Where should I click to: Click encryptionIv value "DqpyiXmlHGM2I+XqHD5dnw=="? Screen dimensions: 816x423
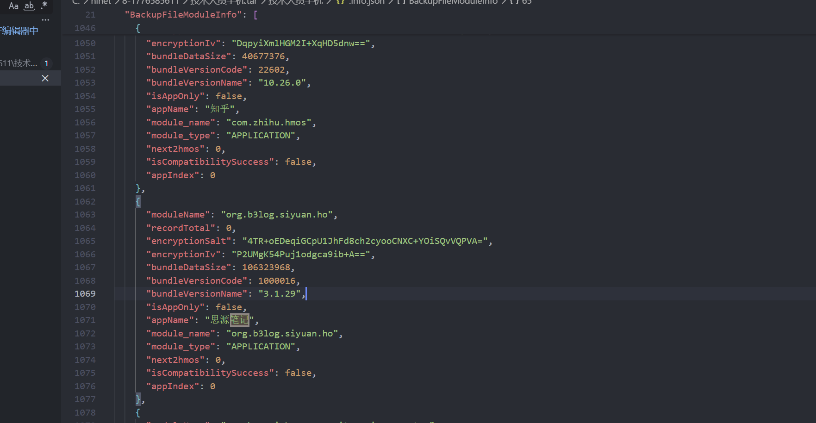pos(301,43)
